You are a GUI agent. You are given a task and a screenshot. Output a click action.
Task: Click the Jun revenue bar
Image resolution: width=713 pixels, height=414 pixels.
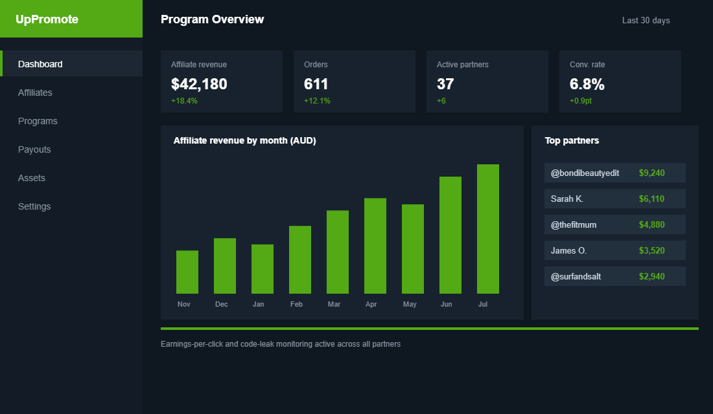(x=450, y=235)
